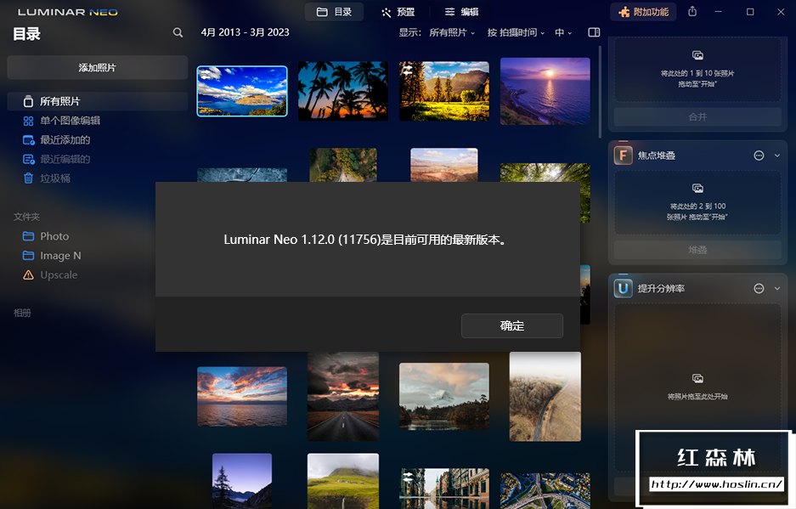Image resolution: width=796 pixels, height=509 pixels.
Task: Select the palm trees sunset thumbnail
Action: (x=343, y=91)
